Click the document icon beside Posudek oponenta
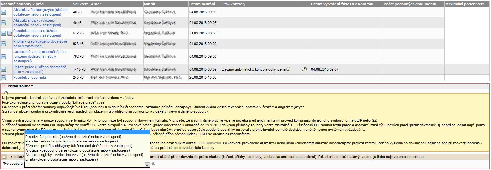491x170 pixels. coord(9,33)
